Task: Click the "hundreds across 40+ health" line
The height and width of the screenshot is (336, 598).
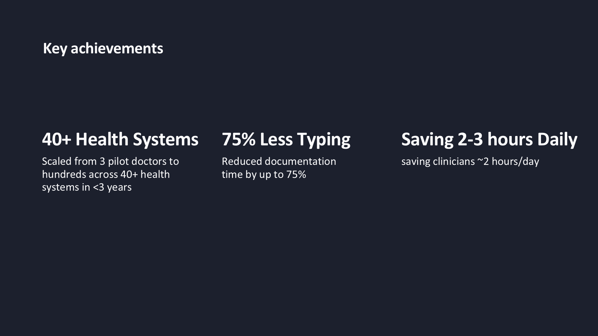Action: point(106,175)
